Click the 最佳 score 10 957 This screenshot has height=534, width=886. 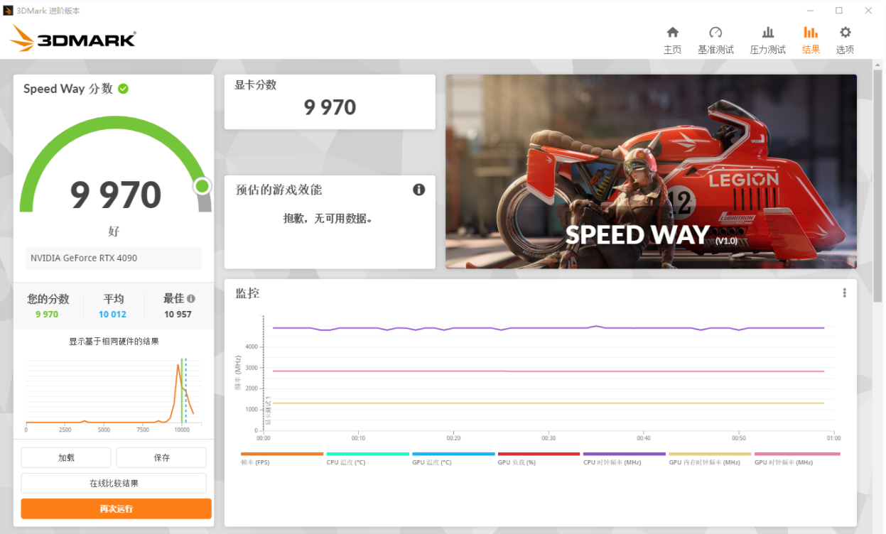(x=178, y=314)
